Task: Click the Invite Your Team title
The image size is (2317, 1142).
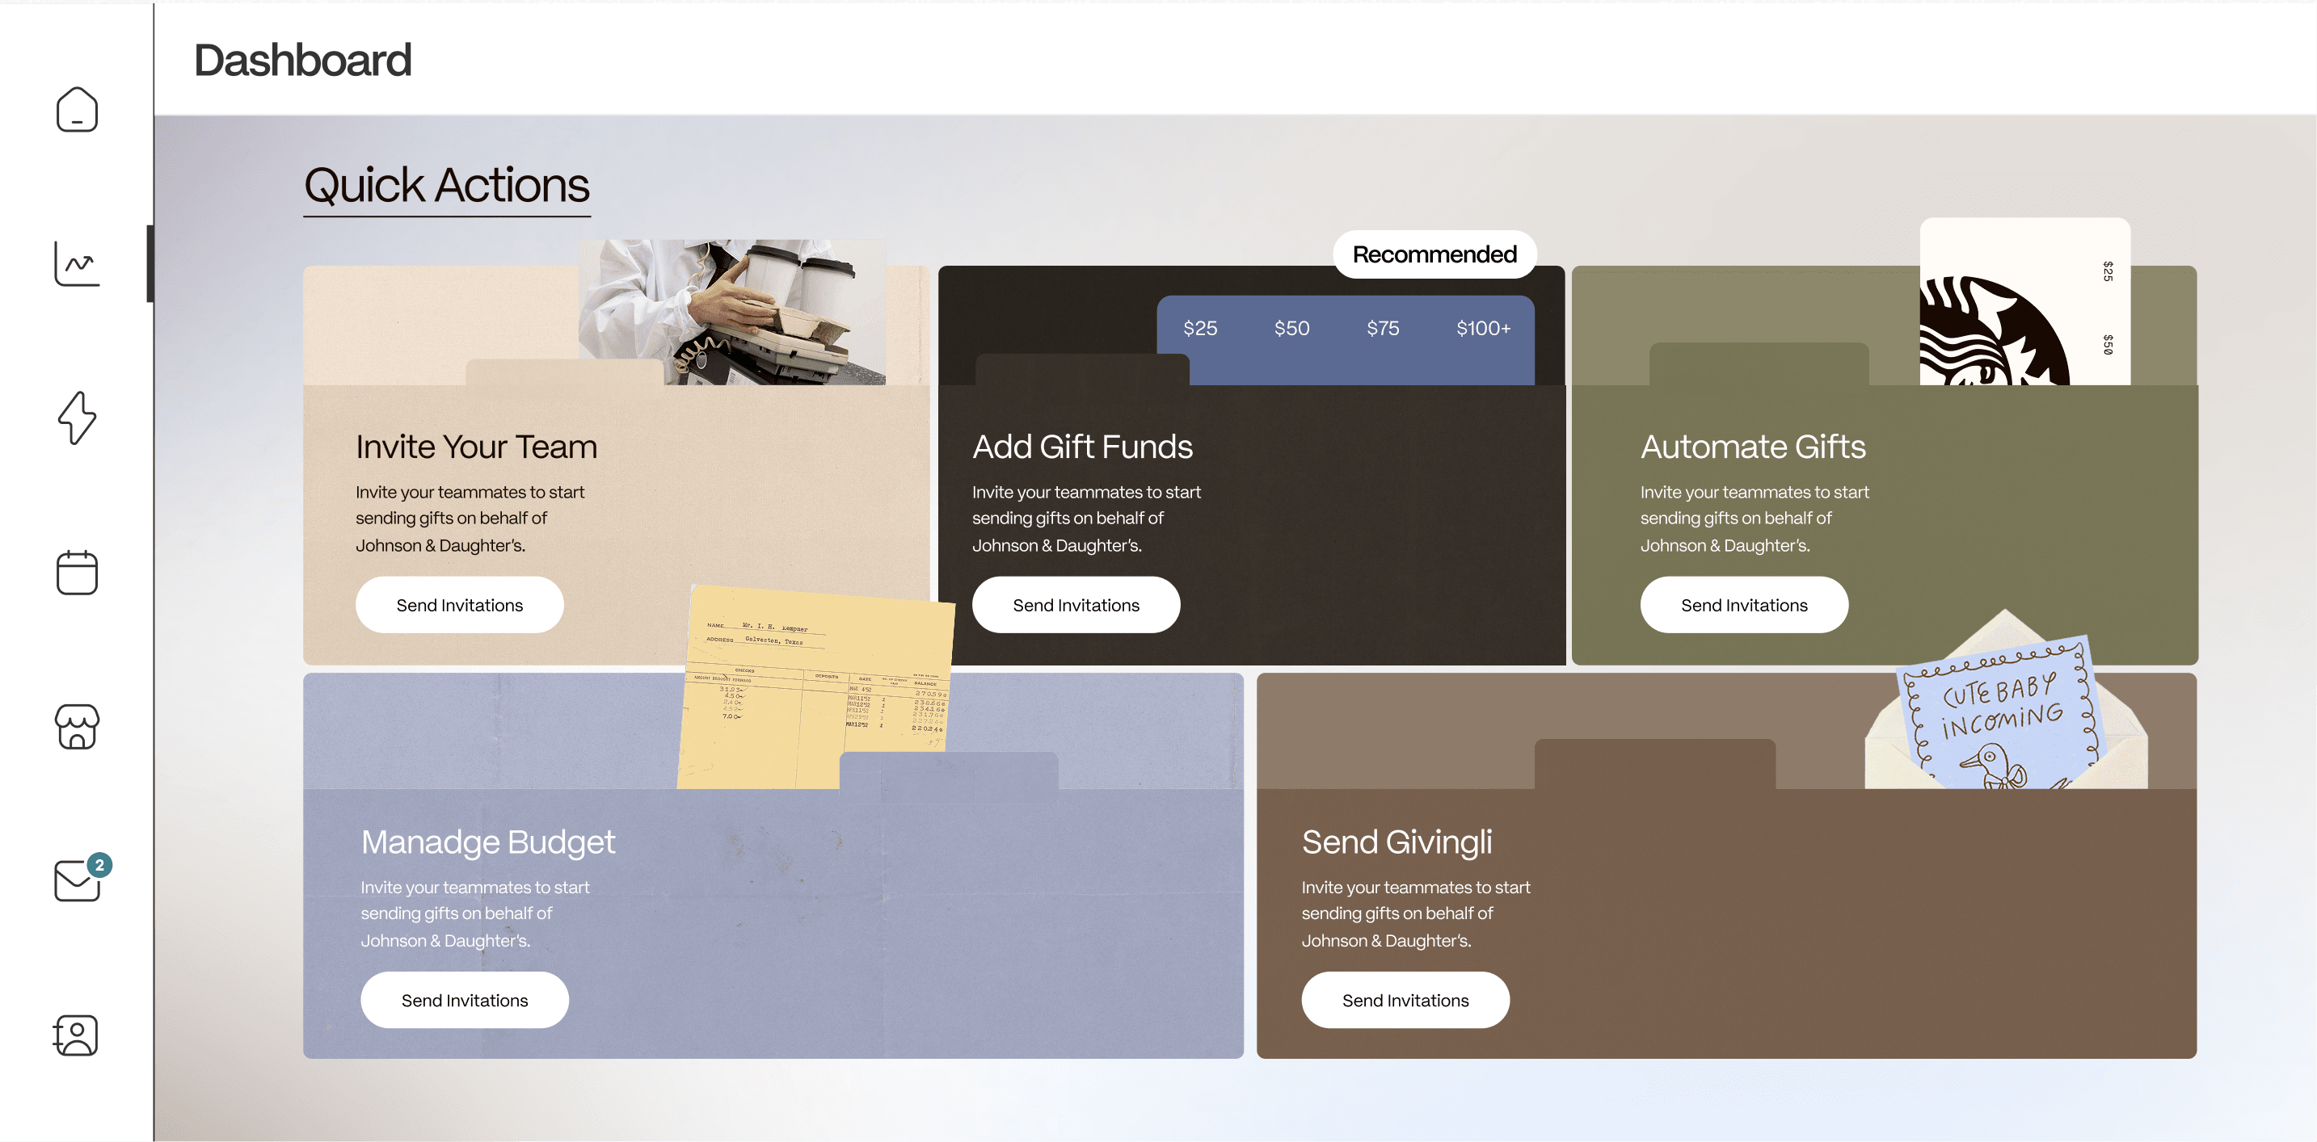Action: [476, 447]
